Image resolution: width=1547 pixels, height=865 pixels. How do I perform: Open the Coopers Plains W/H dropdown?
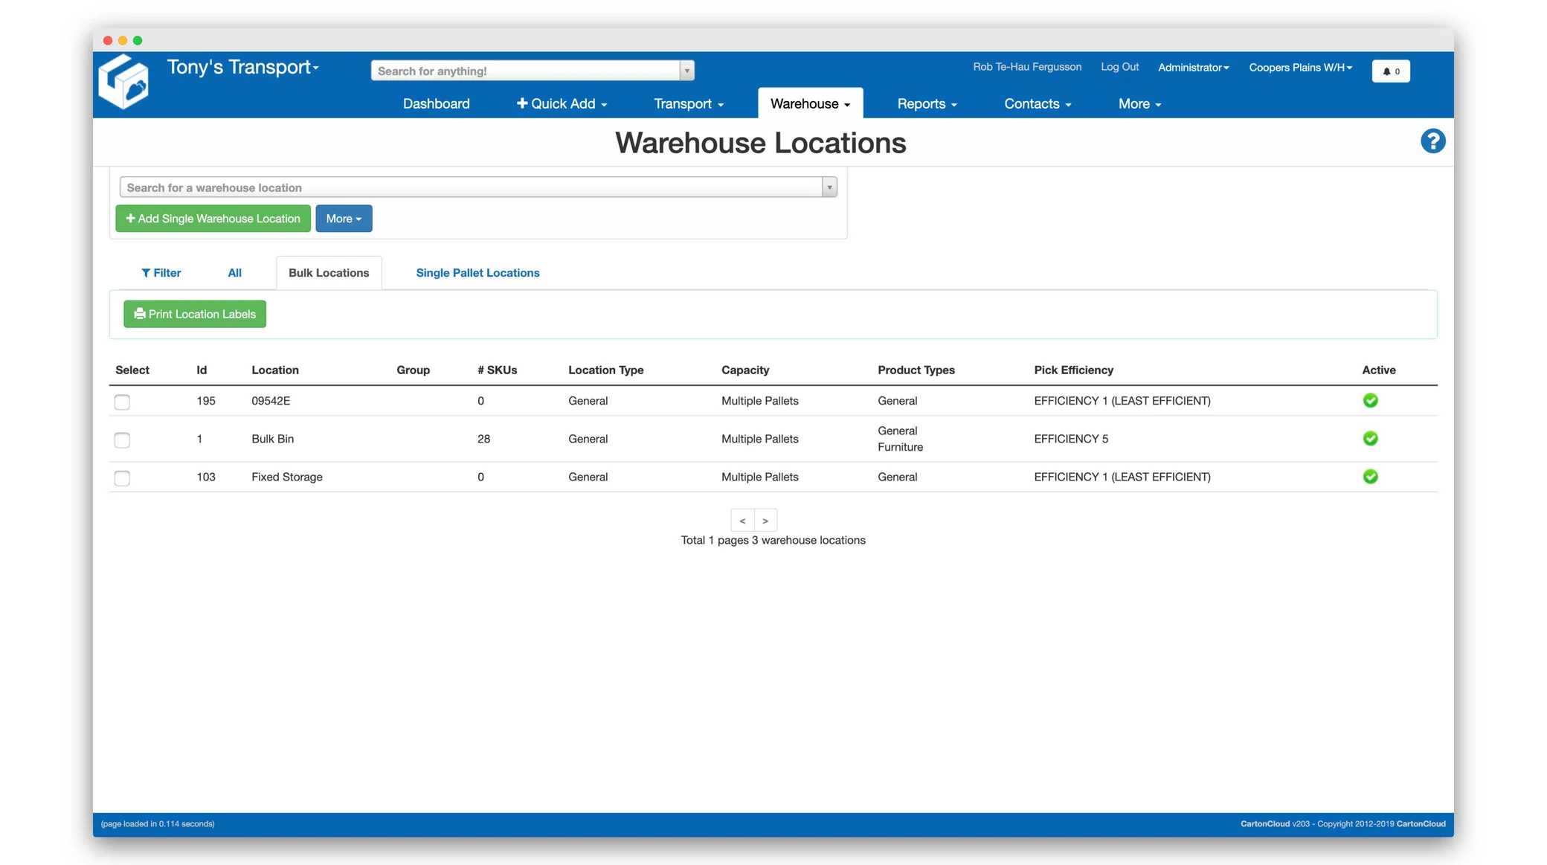1300,68
